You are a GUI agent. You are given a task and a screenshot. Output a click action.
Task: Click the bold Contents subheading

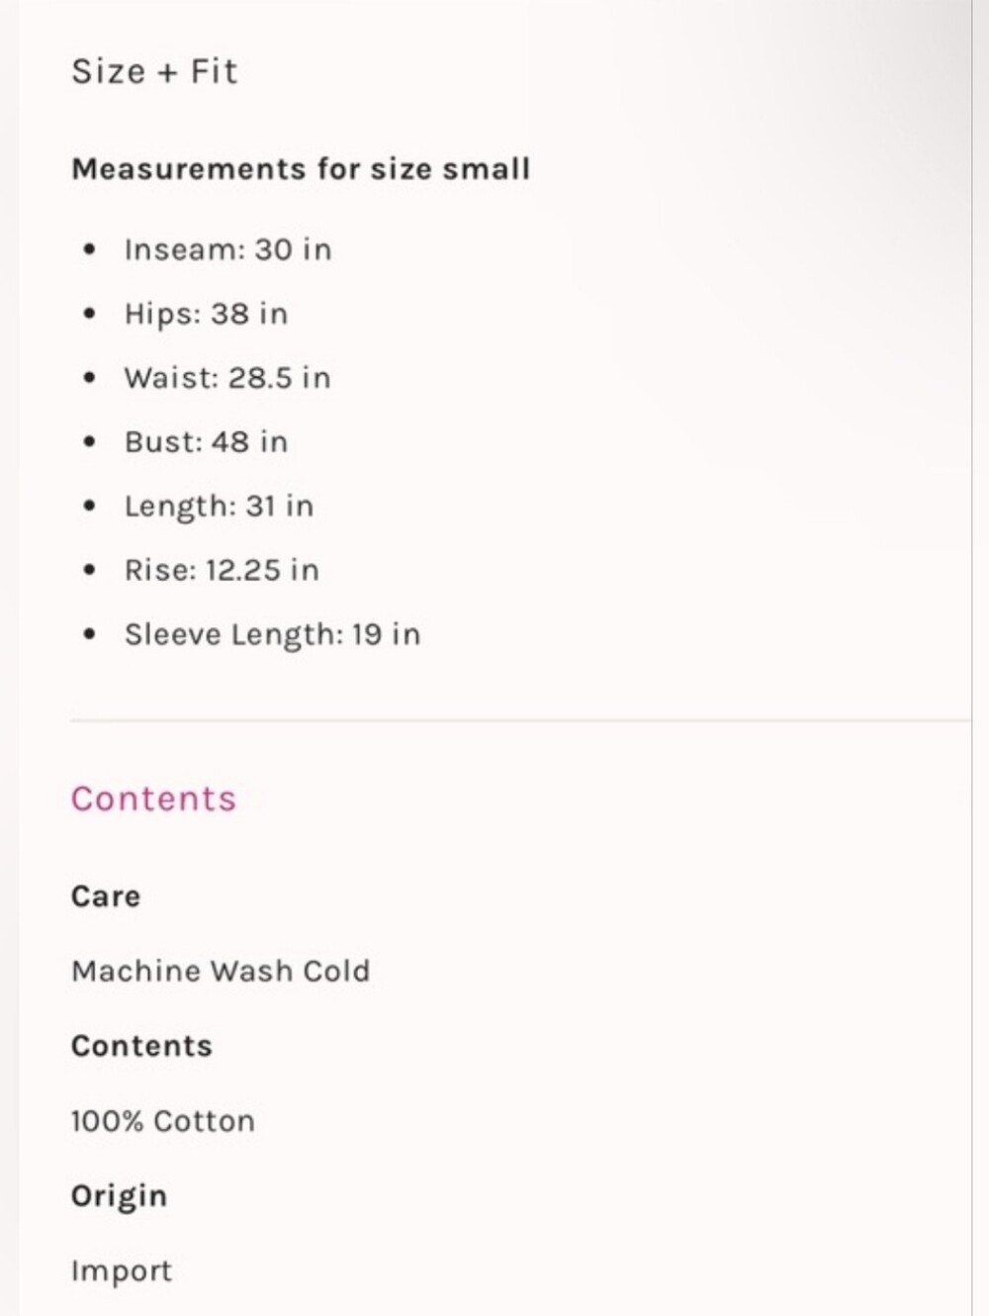pos(141,1046)
